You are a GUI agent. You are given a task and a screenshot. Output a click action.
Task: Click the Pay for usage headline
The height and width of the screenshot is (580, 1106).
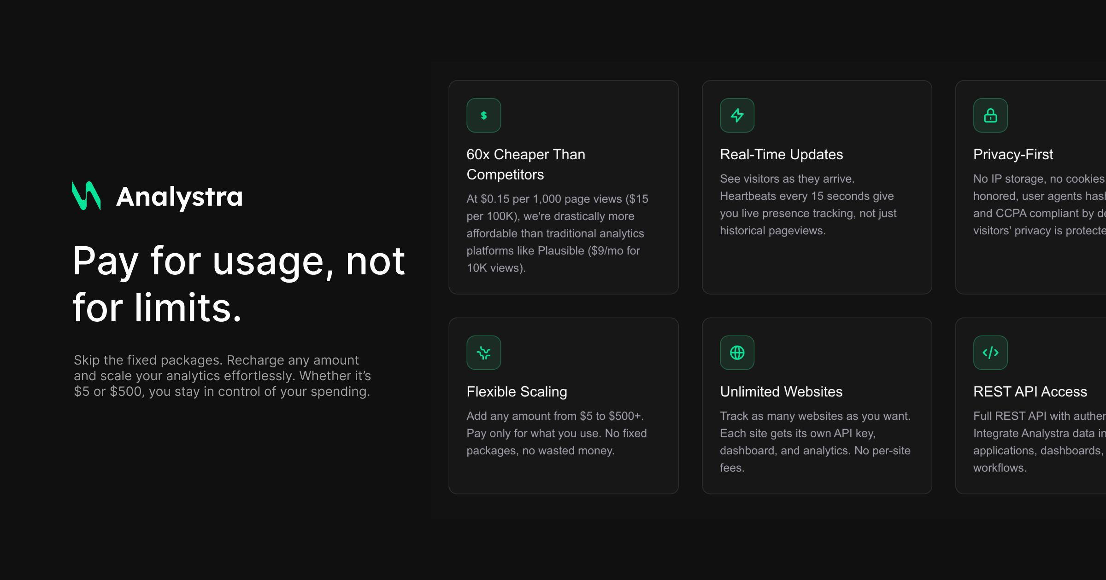[239, 284]
